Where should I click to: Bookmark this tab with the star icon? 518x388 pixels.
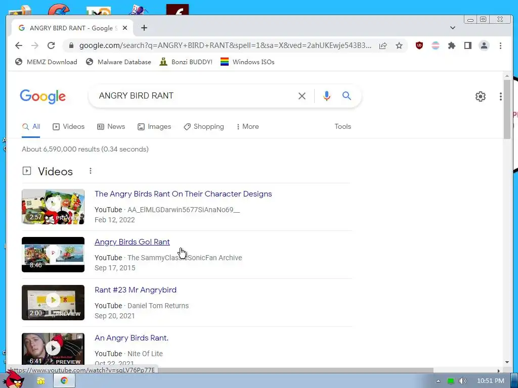[x=399, y=45]
